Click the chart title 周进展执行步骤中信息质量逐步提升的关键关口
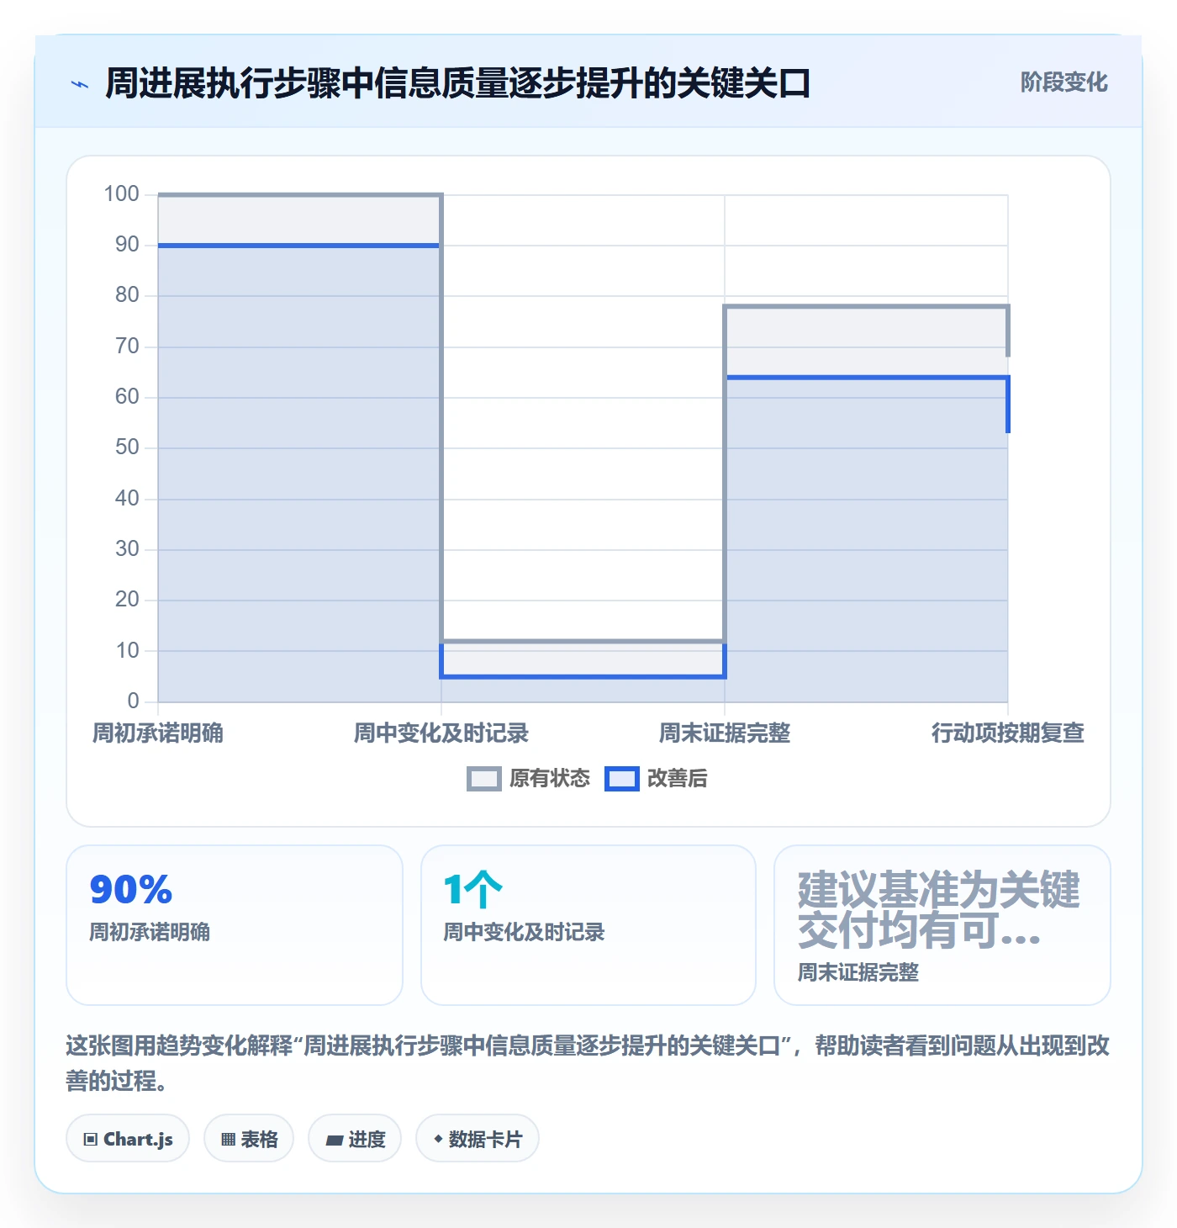 point(458,83)
